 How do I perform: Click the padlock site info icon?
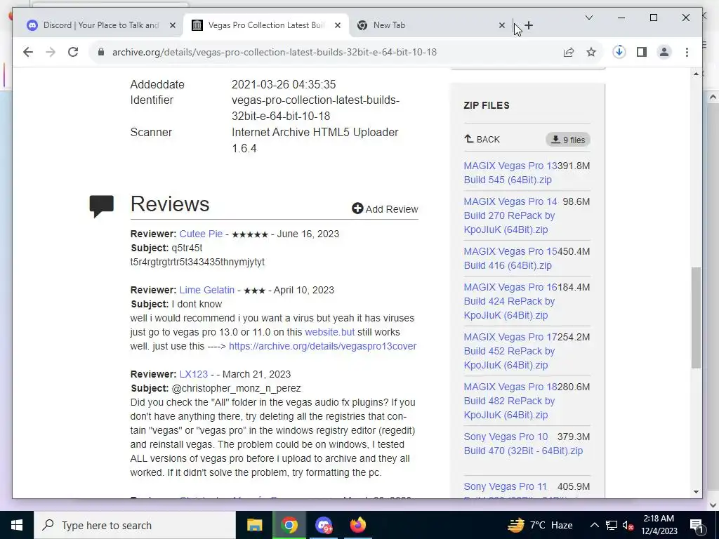pyautogui.click(x=101, y=52)
